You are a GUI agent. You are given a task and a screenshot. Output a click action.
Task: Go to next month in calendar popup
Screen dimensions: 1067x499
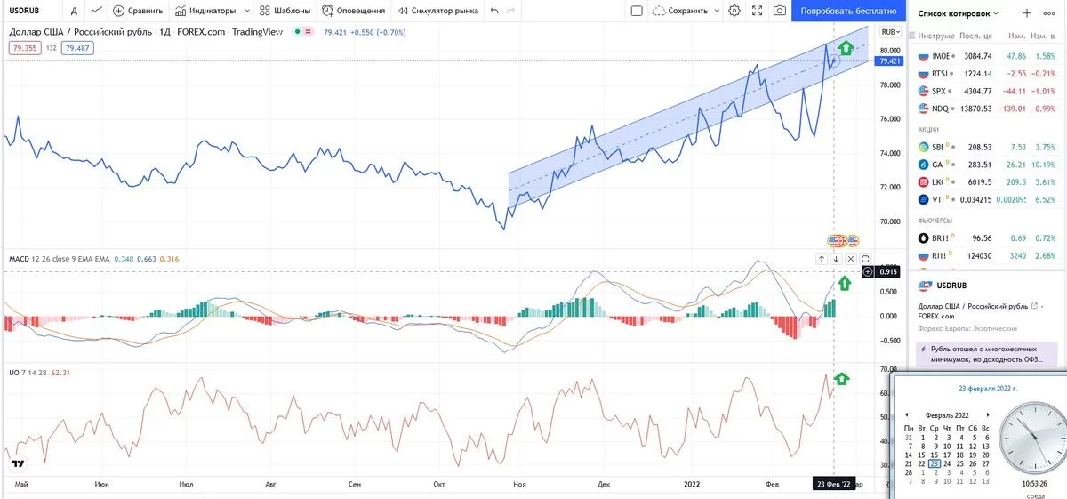987,414
